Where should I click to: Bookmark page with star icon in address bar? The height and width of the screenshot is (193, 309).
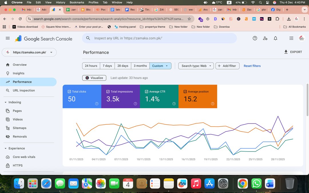click(x=189, y=19)
